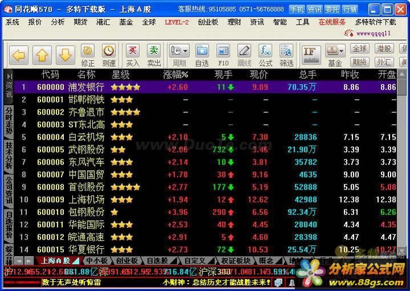Select the 上海机场 stock row
410x291 pixels.
coord(205,199)
